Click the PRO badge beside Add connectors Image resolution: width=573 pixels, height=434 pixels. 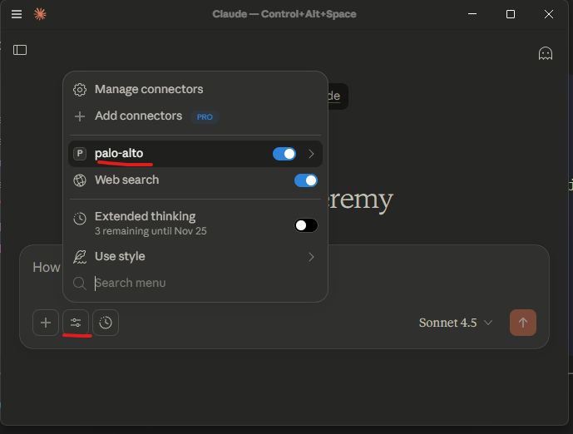[x=205, y=117]
